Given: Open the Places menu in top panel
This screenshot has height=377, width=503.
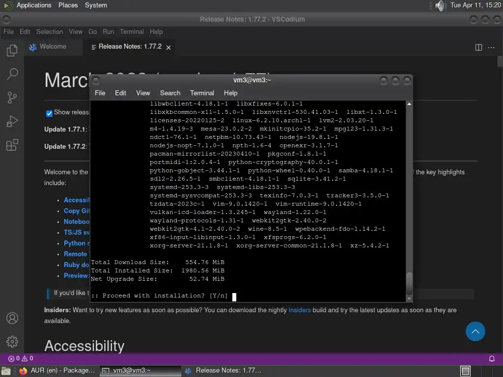Looking at the screenshot, I should [68, 5].
